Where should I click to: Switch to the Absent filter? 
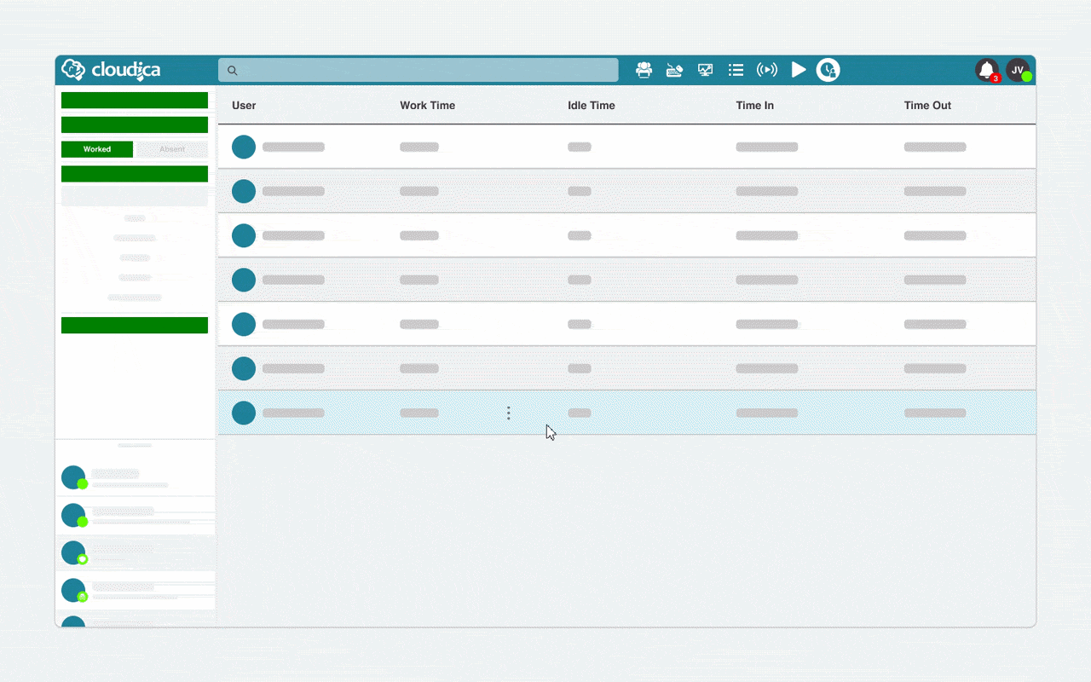(x=172, y=149)
